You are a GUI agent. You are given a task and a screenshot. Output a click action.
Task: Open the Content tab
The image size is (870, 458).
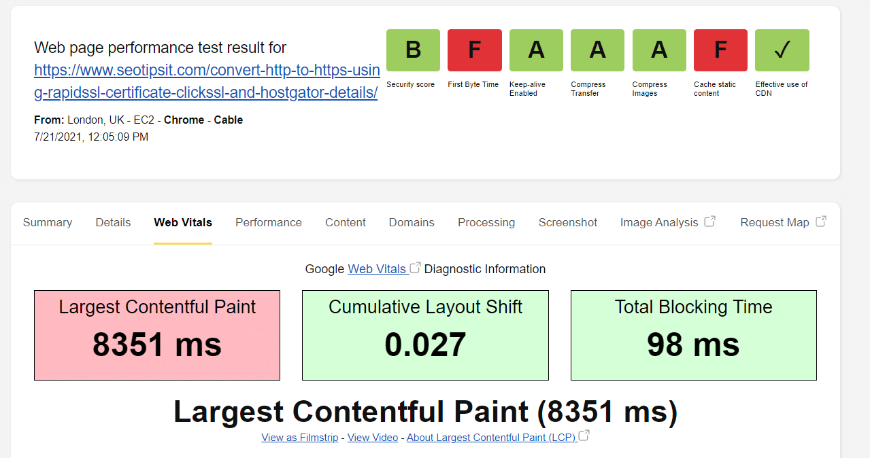coord(345,222)
